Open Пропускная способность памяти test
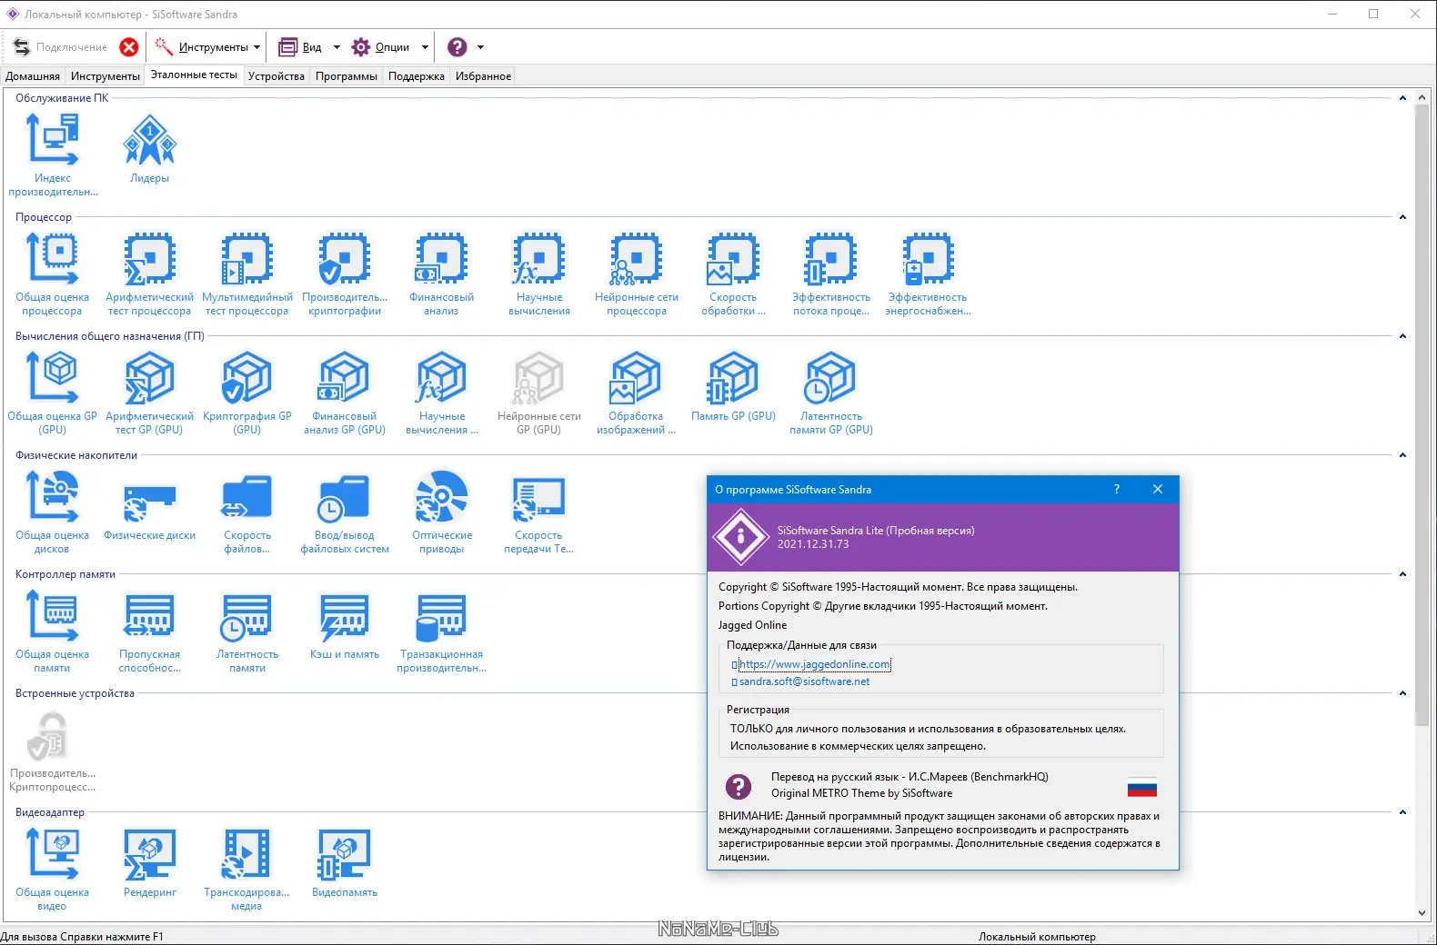 pyautogui.click(x=150, y=631)
